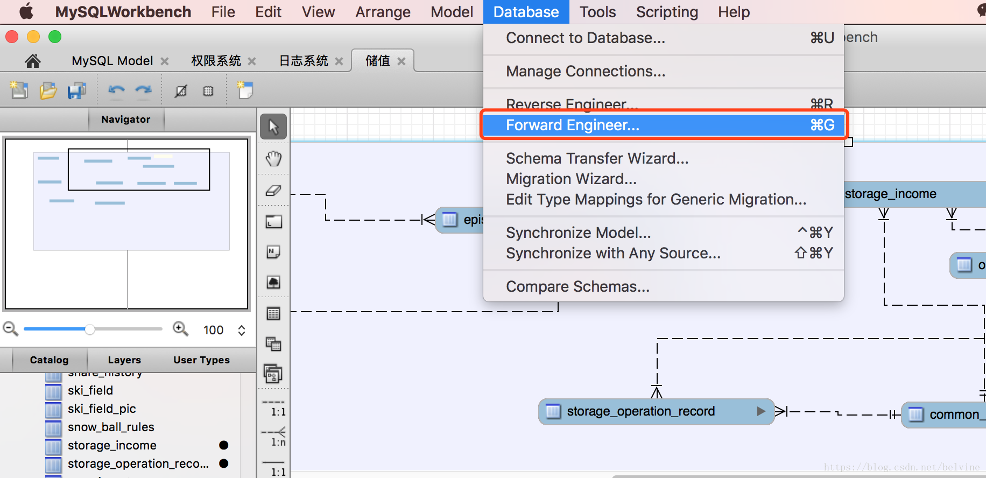Close the 储值 tab

click(x=402, y=61)
